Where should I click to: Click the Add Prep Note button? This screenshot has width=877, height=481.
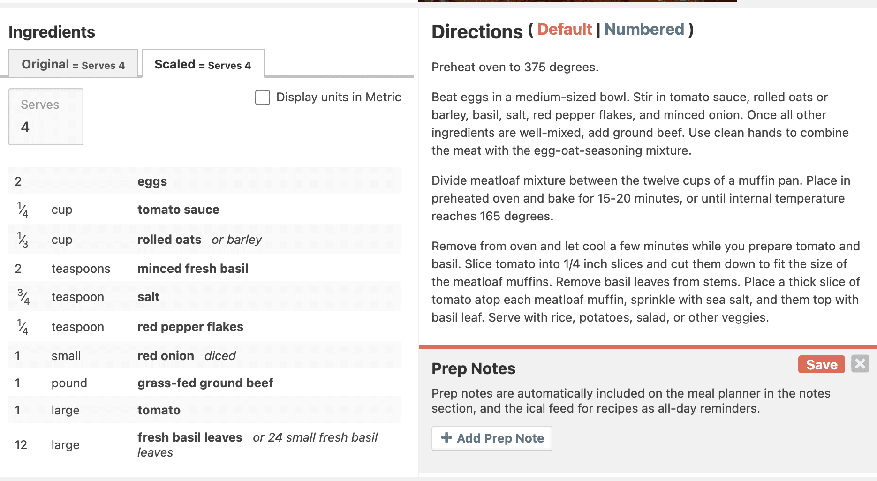(x=491, y=438)
